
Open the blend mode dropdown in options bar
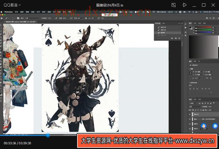pos(32,18)
